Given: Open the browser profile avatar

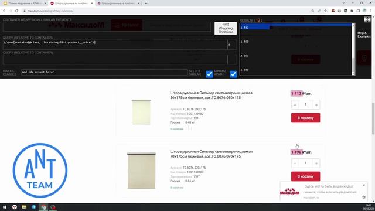Looking at the screenshot, I should (364, 11).
